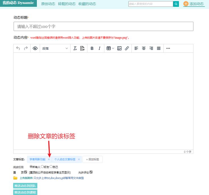This screenshot has width=209, height=195.
Task: Open the 收藏的动态 tab
Action: point(87,4)
